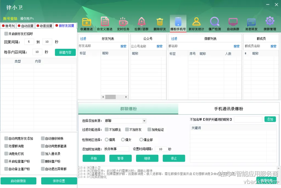Image resolution: width=281 pixels, height=188 pixels.
Task: Toggle 加入通讯录 checkbox
Action: pos(43,153)
